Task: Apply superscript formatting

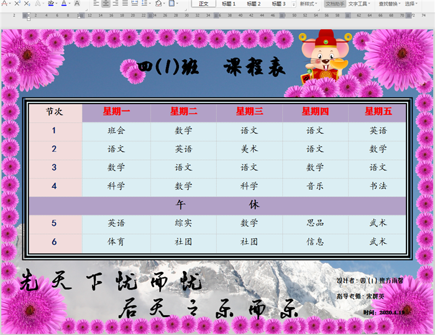Action: (17, 4)
